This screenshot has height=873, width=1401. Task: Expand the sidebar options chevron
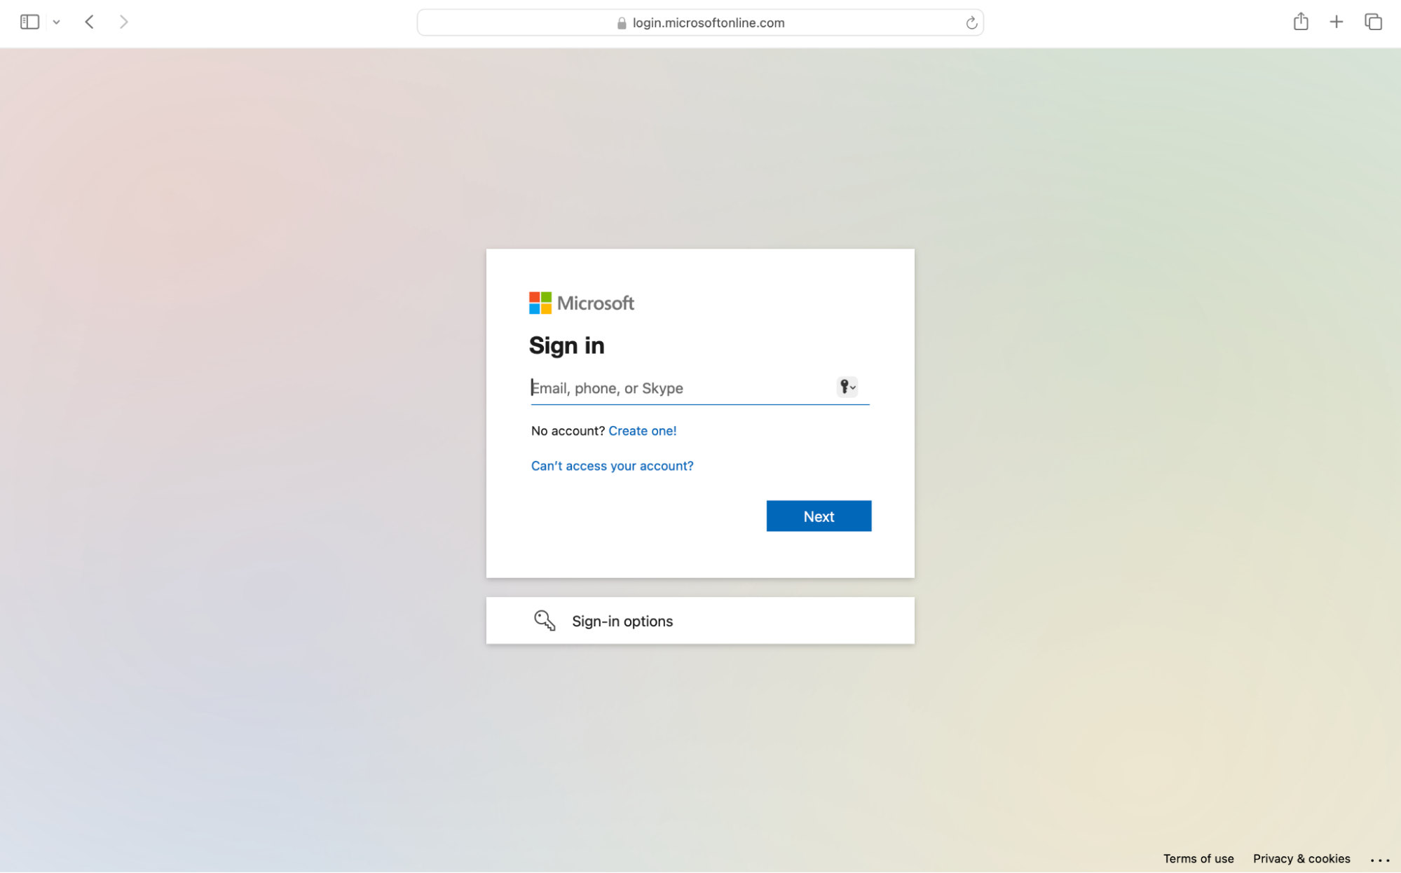click(x=57, y=22)
